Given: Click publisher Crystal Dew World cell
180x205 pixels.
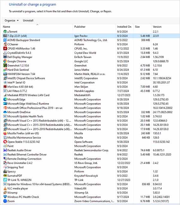Looking at the screenshot, I should (x=85, y=53).
